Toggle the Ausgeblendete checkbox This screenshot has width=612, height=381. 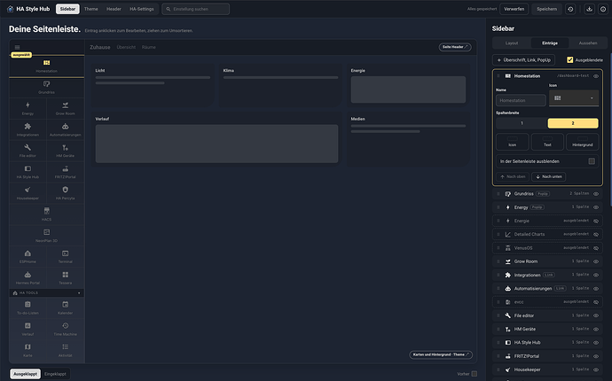point(569,59)
